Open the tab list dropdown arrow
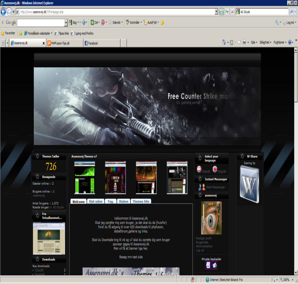 click(7, 43)
